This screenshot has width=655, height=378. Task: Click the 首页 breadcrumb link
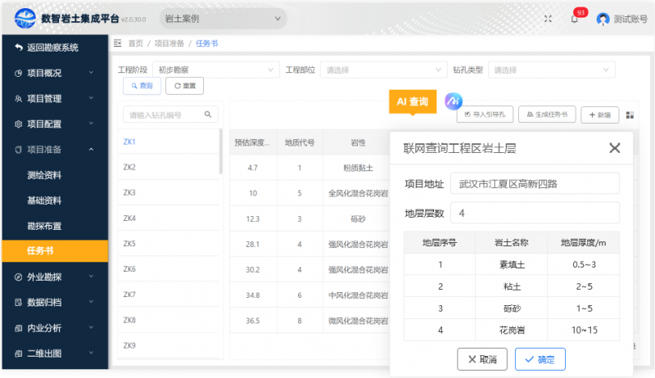[x=135, y=43]
